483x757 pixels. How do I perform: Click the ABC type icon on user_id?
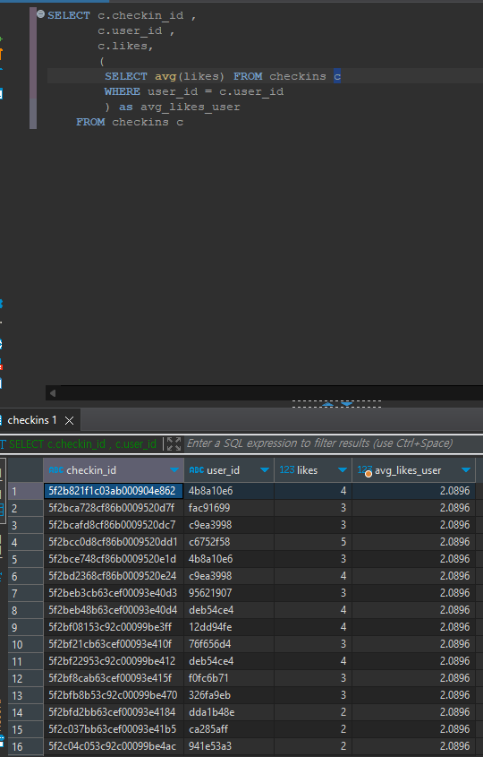[196, 470]
